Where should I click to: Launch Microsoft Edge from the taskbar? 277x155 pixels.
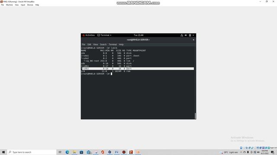coord(68,152)
